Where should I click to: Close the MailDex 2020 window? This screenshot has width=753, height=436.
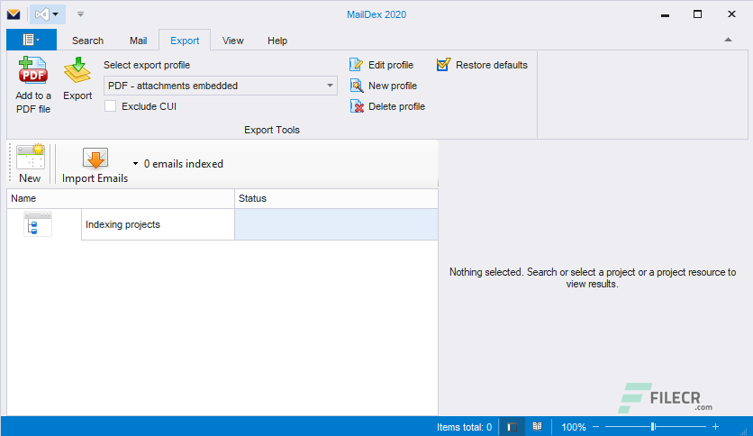731,14
